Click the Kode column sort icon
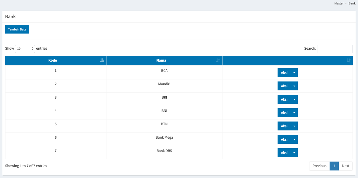This screenshot has width=358, height=178. coord(102,61)
